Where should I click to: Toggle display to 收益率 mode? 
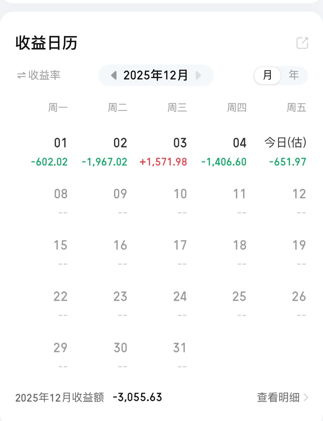click(38, 75)
